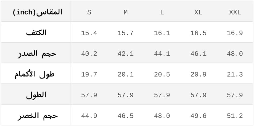254x126 pixels.
Task: Click the 51.2 waist value for XXL
Action: pyautogui.click(x=235, y=116)
